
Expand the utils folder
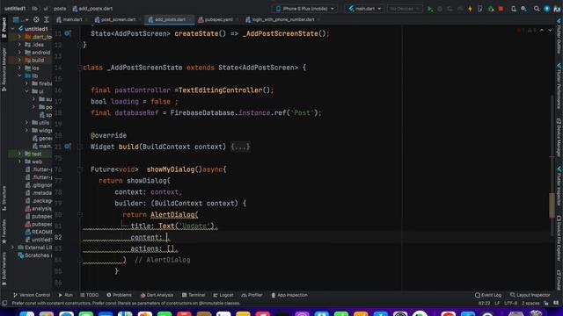click(x=27, y=123)
